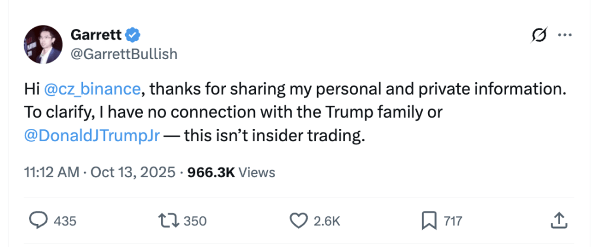Open the share upload arrow icon
The image size is (607, 247).
tap(557, 221)
